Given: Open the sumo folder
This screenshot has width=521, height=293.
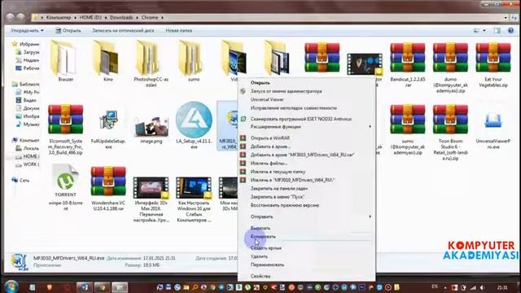Looking at the screenshot, I should click(x=194, y=62).
